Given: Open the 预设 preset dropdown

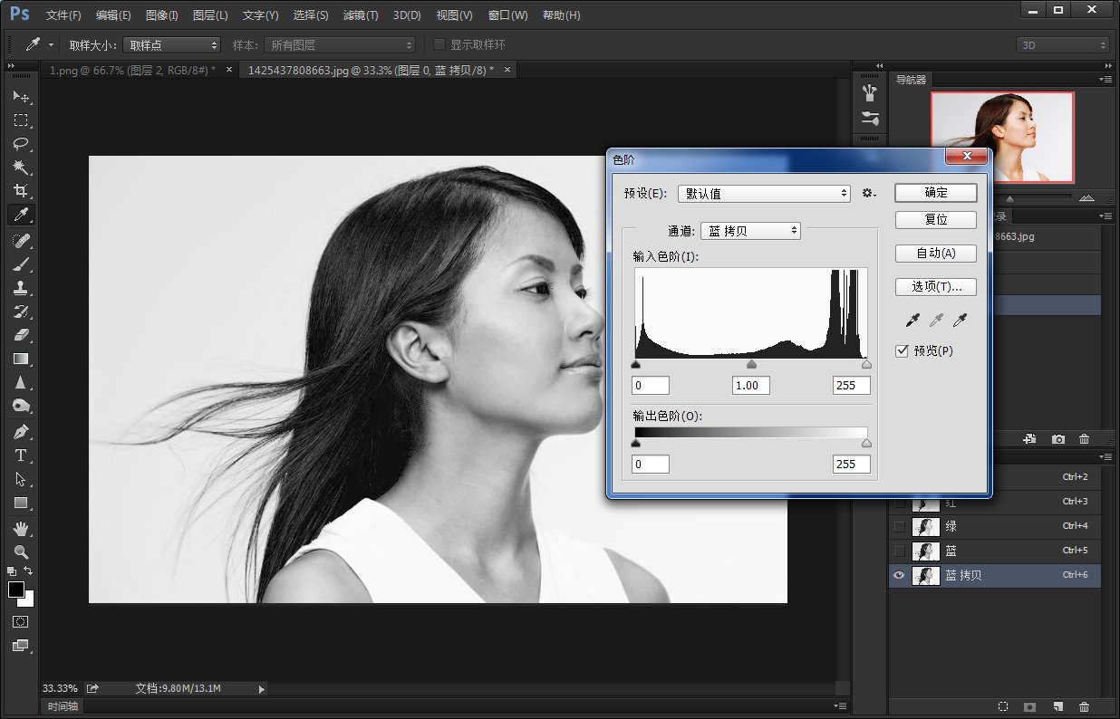Looking at the screenshot, I should (764, 193).
